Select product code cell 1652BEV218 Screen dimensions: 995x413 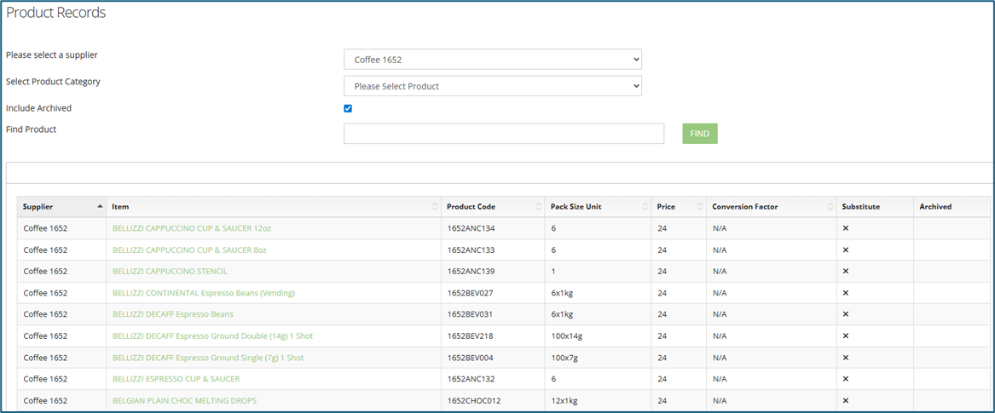493,336
